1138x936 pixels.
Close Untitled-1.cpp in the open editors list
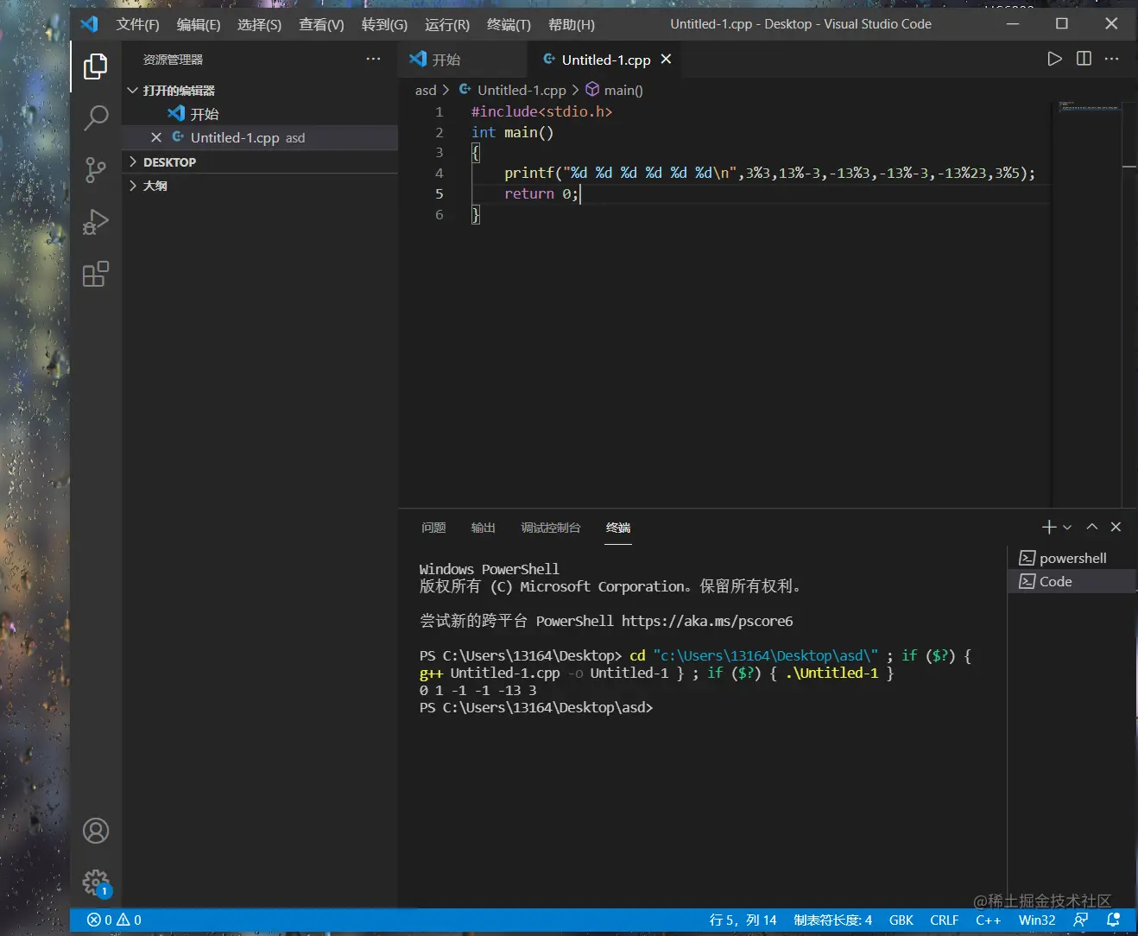pos(156,137)
